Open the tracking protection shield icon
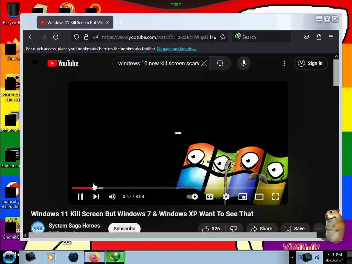The width and height of the screenshot is (352, 264). click(77, 37)
